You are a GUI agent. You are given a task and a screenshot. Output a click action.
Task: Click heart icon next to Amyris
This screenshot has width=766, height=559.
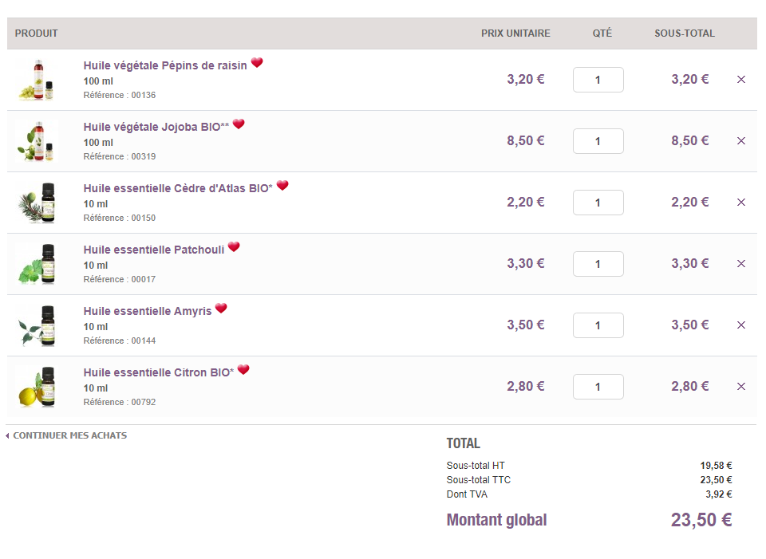(221, 309)
